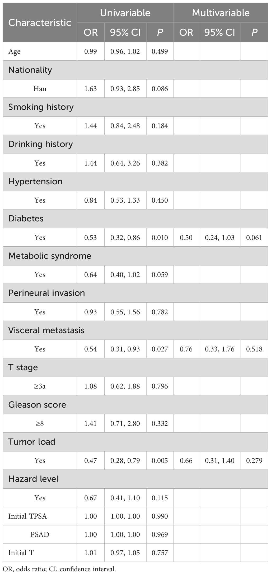Click the Diabetes section heading

(x=26, y=219)
